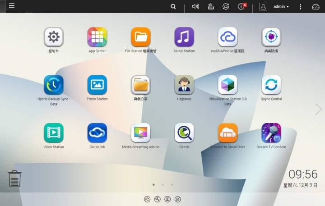Open event notifications info icon

(242, 6)
